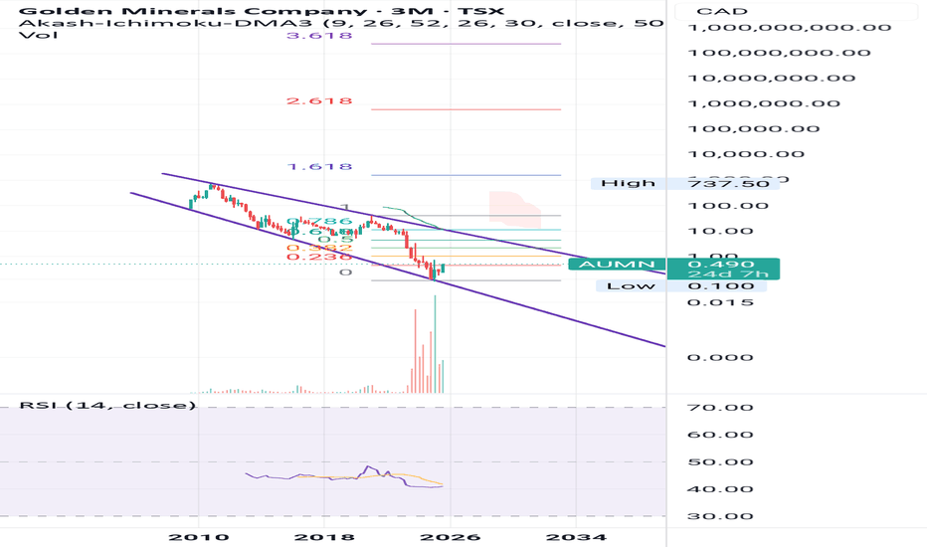Click the 2018 time axis label

324,537
